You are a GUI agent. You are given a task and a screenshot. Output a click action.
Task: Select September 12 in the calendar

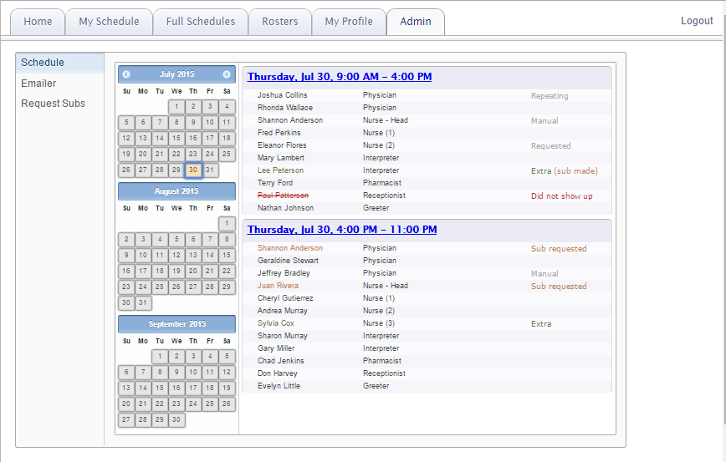pos(227,372)
